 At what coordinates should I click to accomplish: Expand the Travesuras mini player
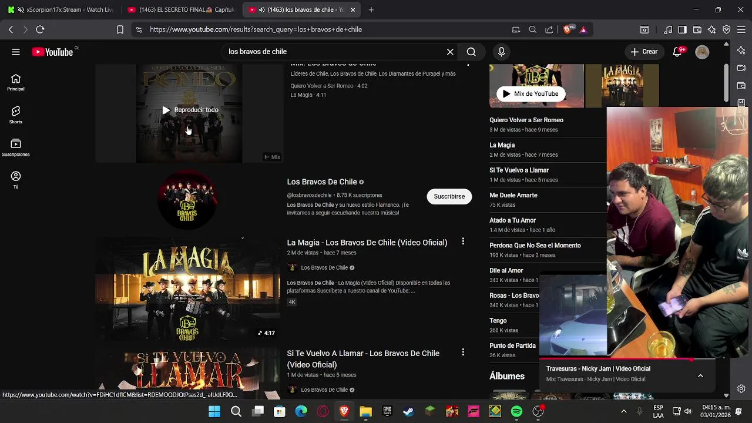700,375
